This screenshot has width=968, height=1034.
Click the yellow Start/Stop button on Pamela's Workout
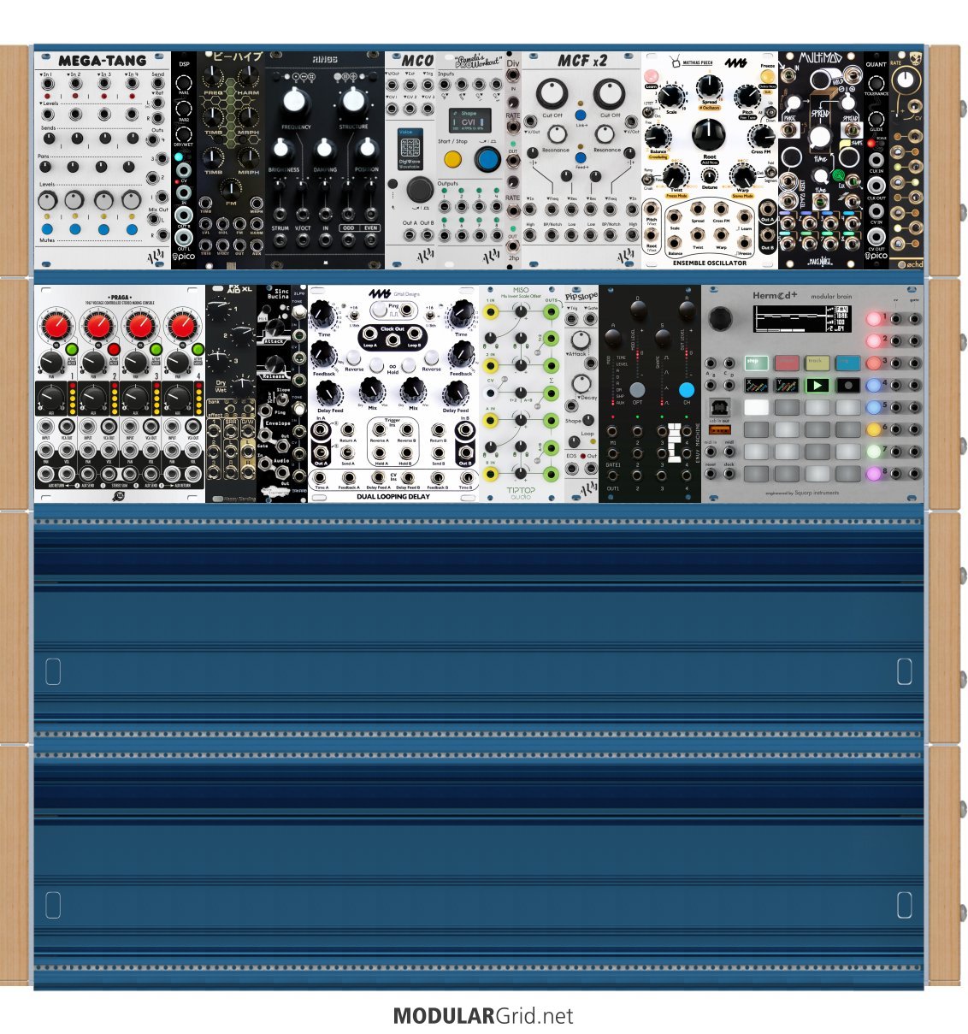coord(452,159)
